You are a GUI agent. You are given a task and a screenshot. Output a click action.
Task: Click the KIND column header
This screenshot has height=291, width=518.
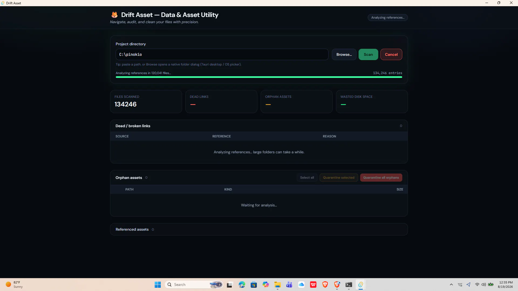pyautogui.click(x=228, y=189)
